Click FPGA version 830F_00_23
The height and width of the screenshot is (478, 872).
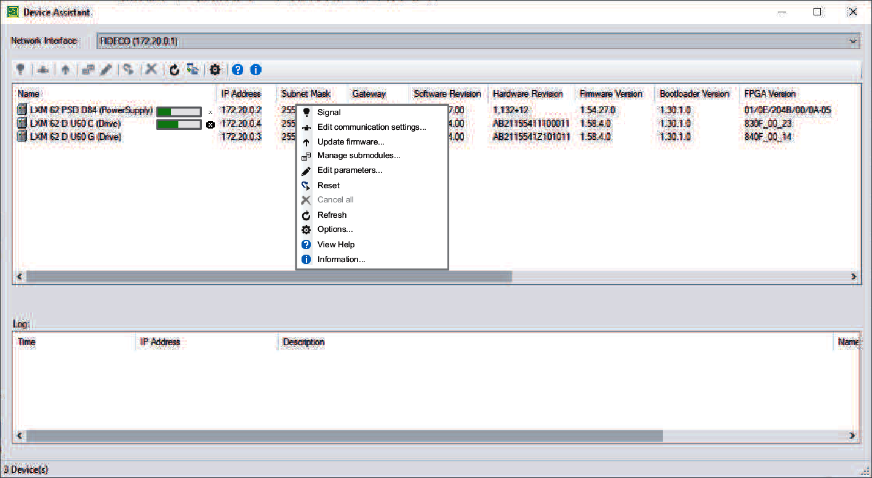768,124
